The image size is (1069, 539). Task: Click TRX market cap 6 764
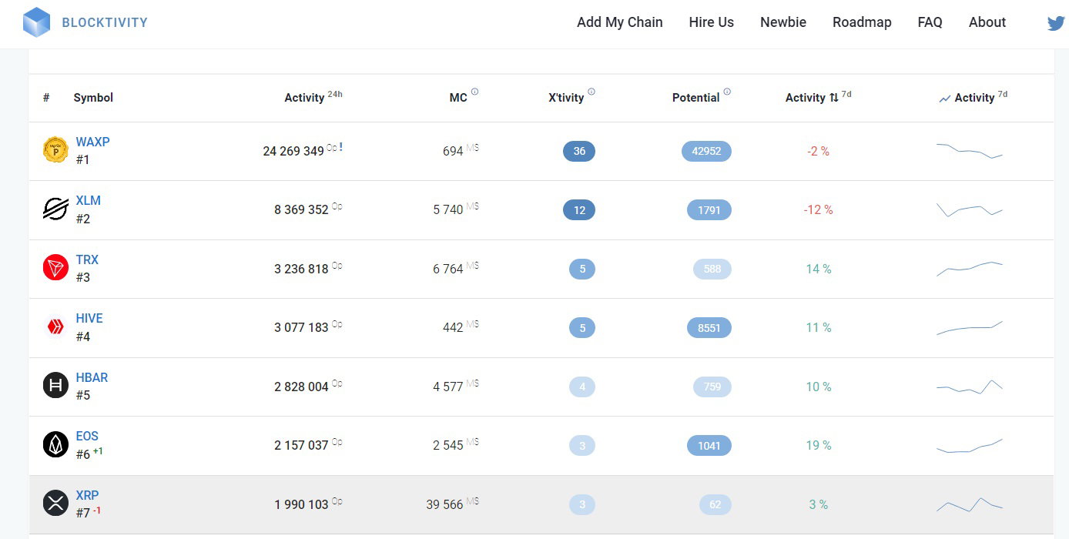click(x=448, y=269)
